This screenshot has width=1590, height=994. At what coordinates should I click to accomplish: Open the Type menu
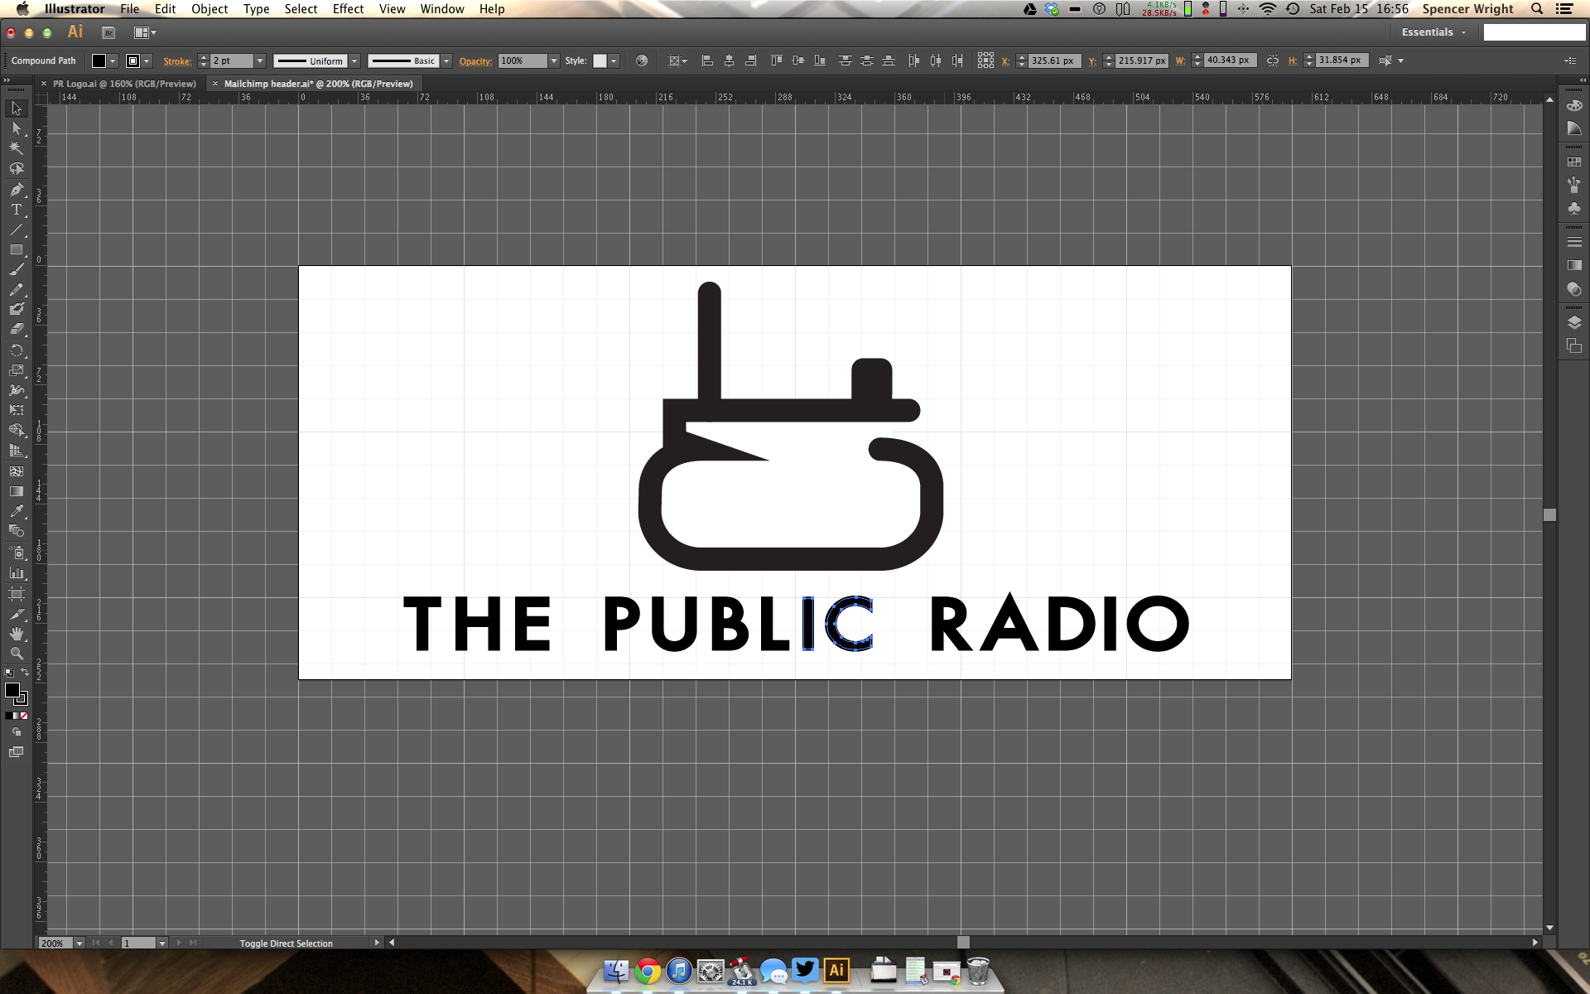pyautogui.click(x=256, y=9)
